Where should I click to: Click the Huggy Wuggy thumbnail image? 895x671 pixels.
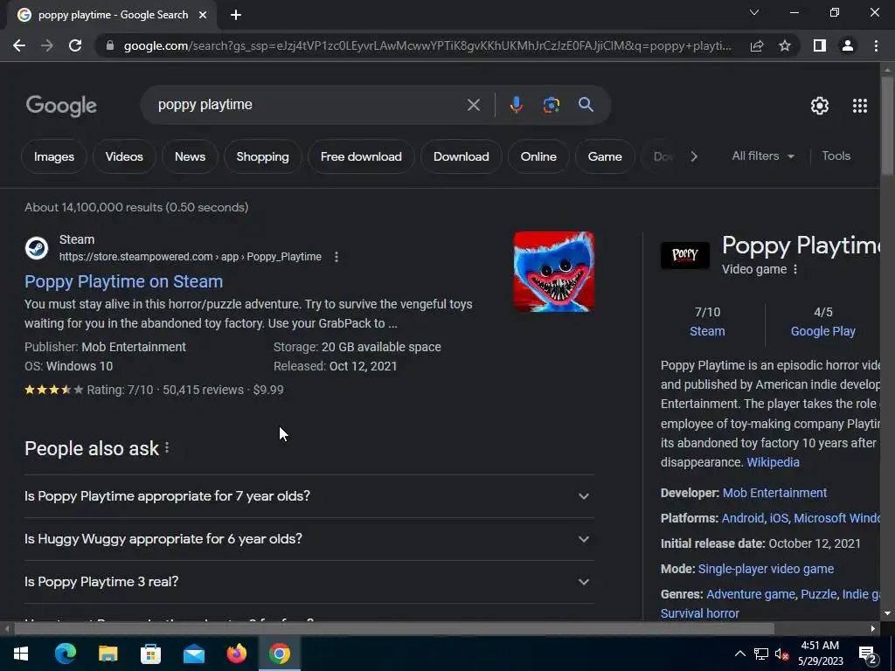click(553, 272)
